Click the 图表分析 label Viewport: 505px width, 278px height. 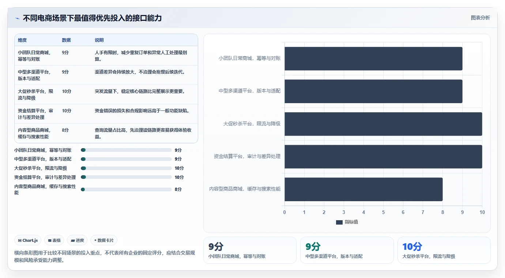(x=480, y=18)
